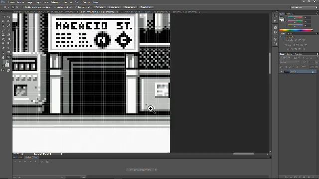Screen dimensions: 319x179
Task: Open the Actions (play icon) collapsed panel
Action: pyautogui.click(x=275, y=21)
